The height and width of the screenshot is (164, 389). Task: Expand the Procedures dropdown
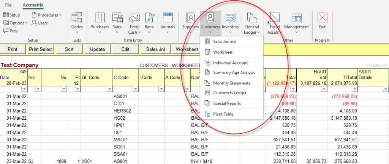[x=47, y=15]
